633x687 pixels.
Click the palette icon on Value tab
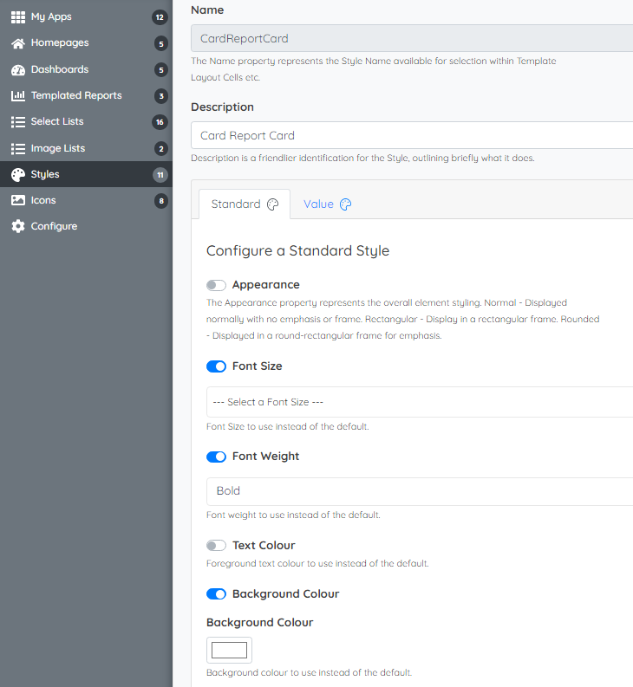click(346, 204)
